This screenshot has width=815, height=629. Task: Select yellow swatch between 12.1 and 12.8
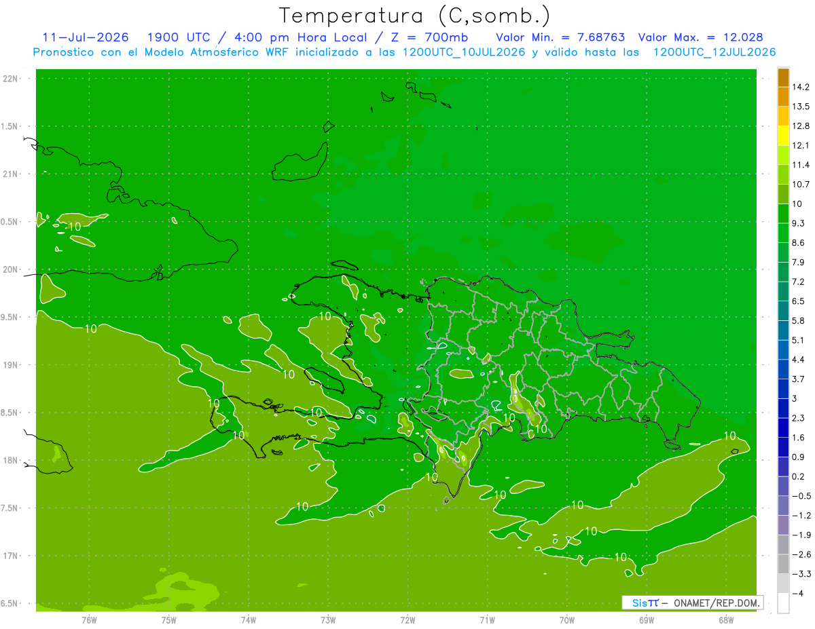[x=783, y=136]
